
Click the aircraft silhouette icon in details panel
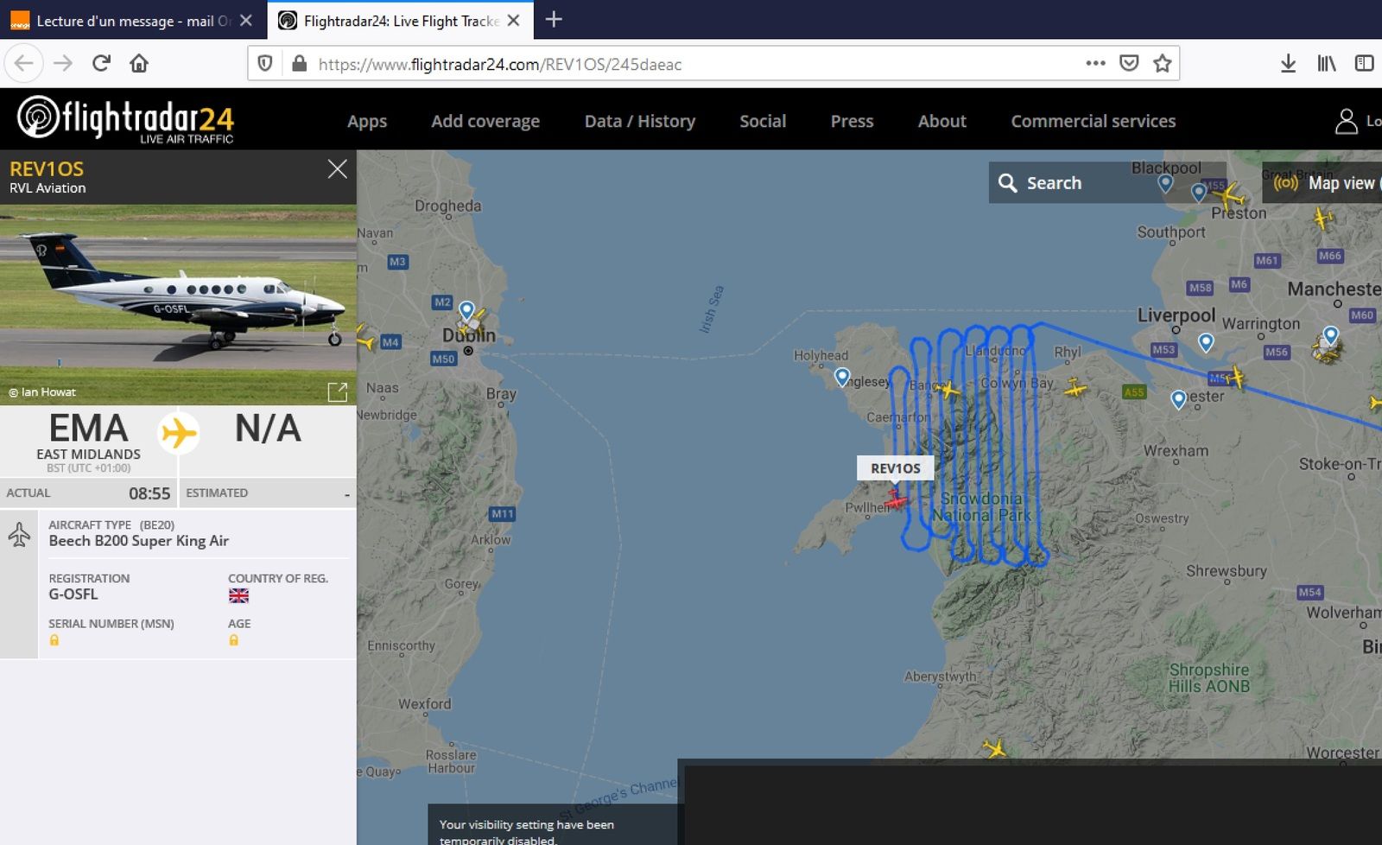tap(19, 536)
